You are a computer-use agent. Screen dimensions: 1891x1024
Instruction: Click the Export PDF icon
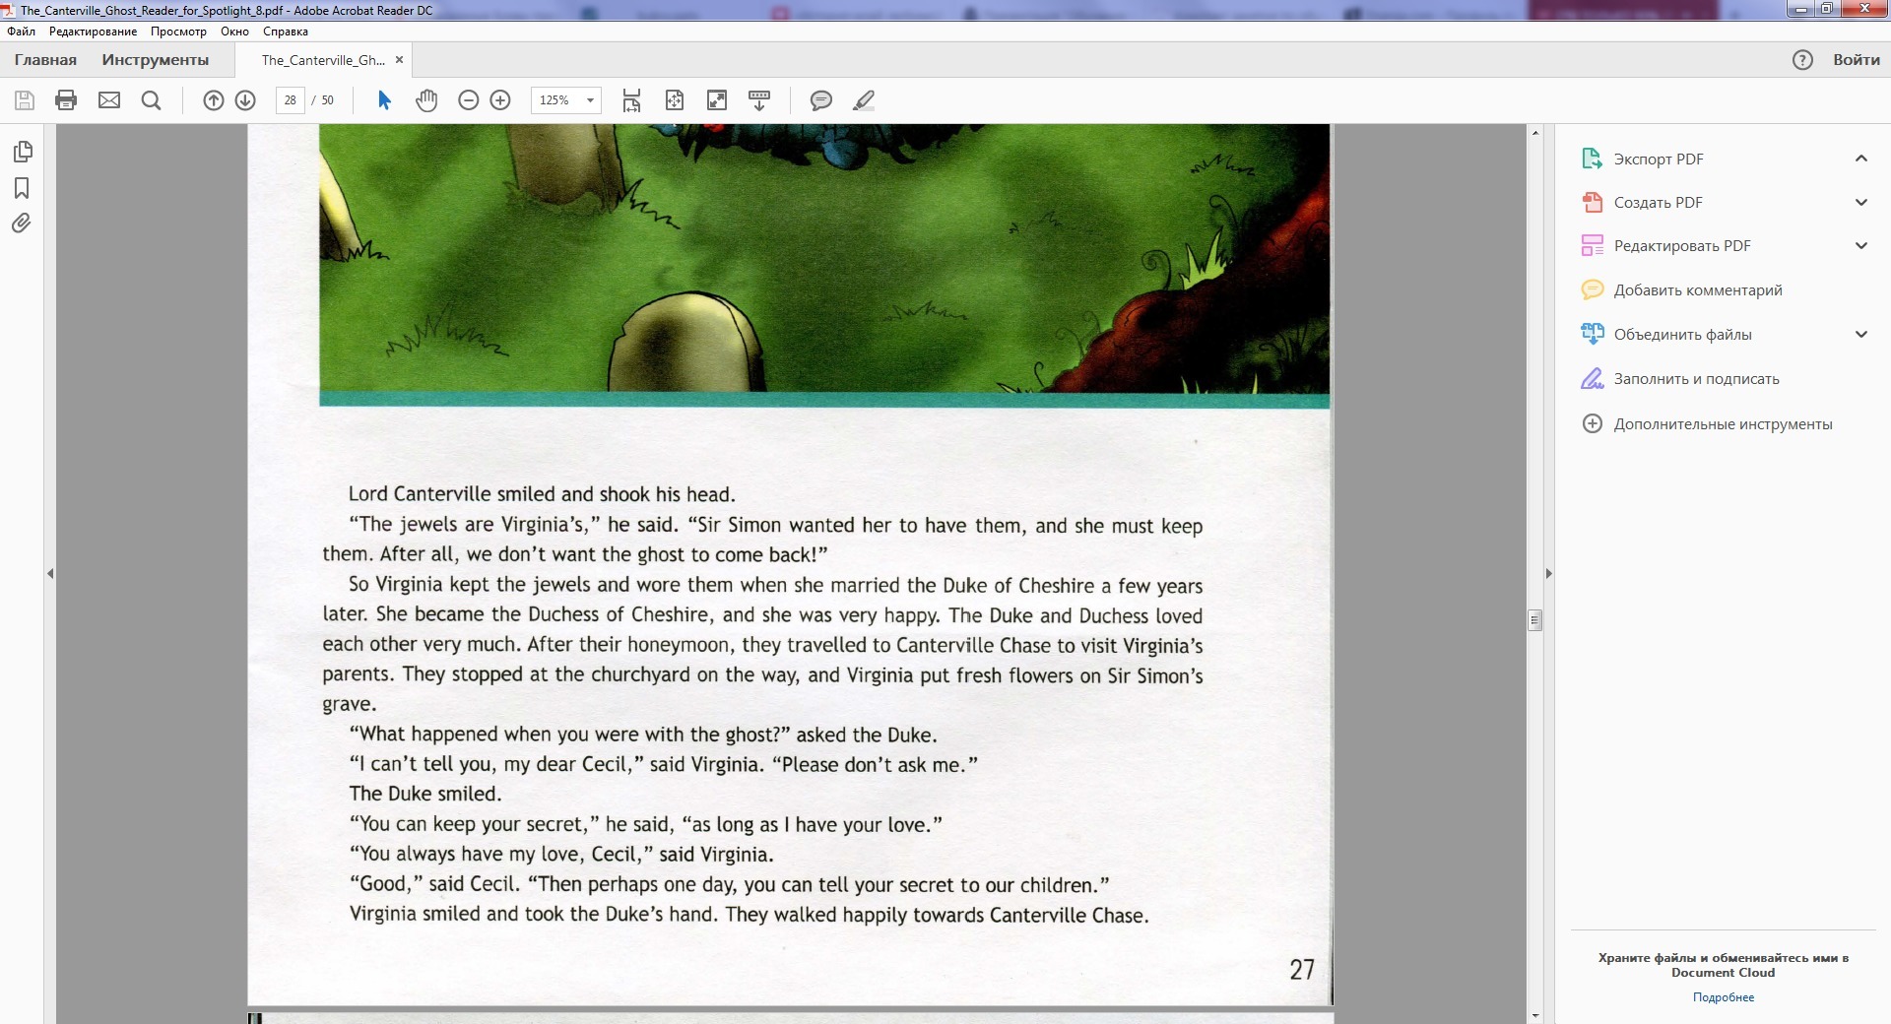[1592, 159]
